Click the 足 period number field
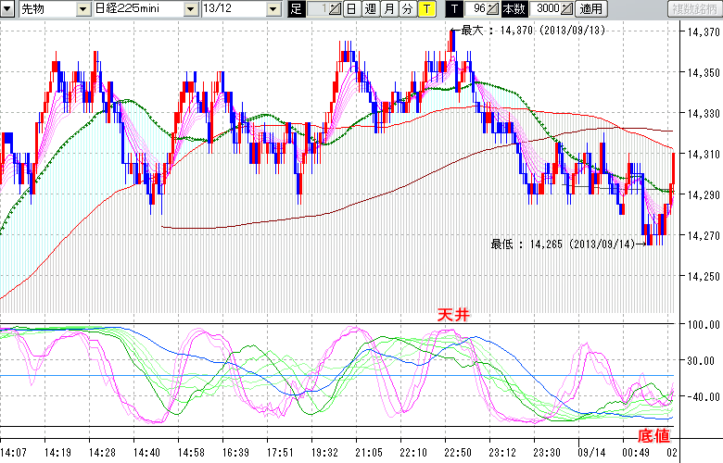This screenshot has height=463, width=723. tap(316, 9)
